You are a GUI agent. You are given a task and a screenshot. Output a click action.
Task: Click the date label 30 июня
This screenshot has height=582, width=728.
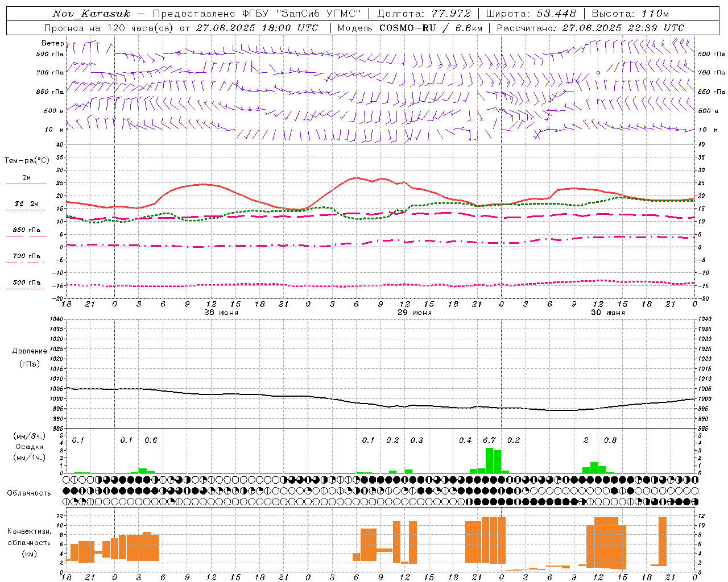[608, 313]
